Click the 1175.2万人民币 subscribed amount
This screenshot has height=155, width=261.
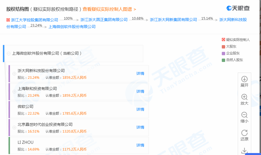(74, 149)
